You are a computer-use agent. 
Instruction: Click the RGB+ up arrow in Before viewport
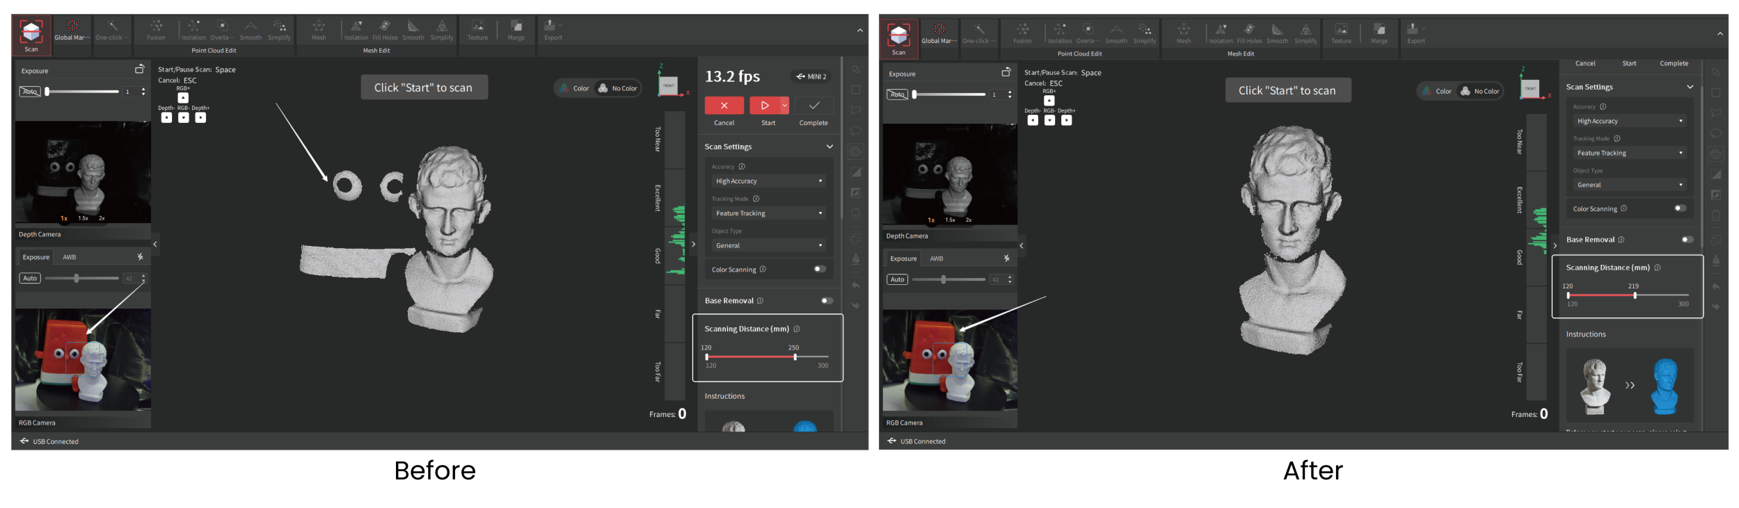tap(183, 98)
